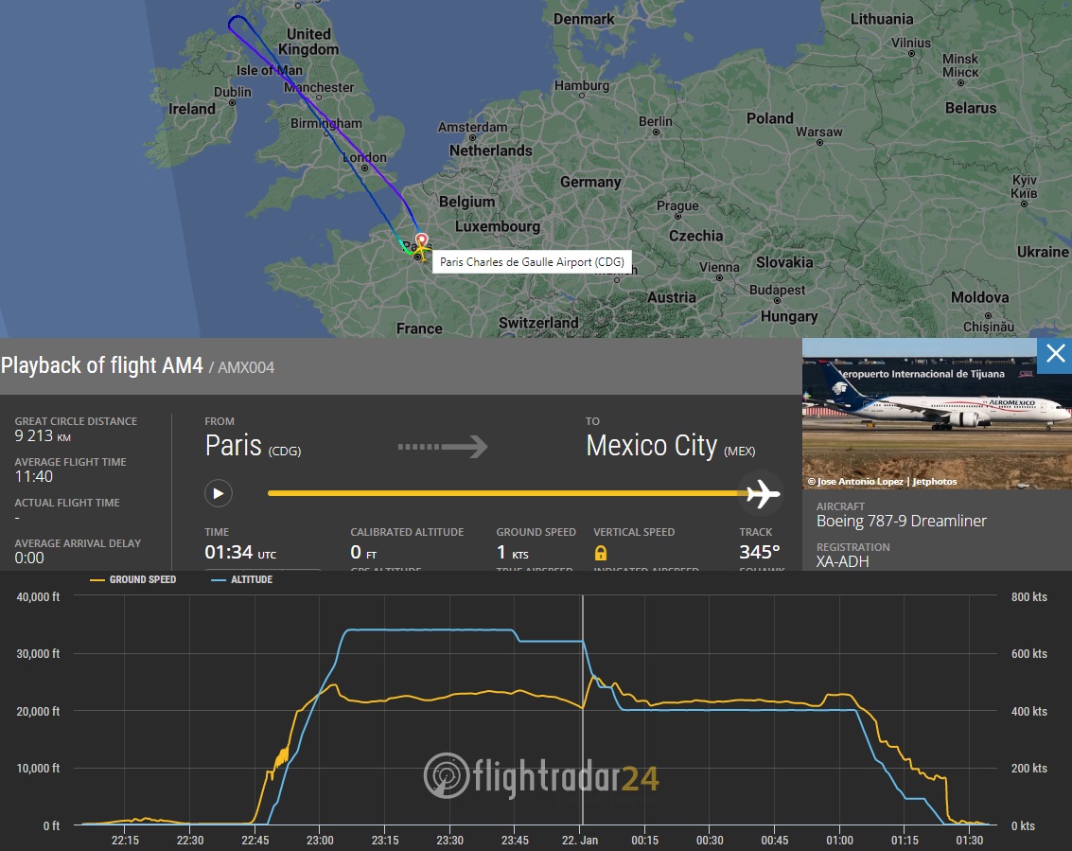Click the airplane icon at the playback bar end
Viewport: 1072px width, 851px height.
click(763, 493)
